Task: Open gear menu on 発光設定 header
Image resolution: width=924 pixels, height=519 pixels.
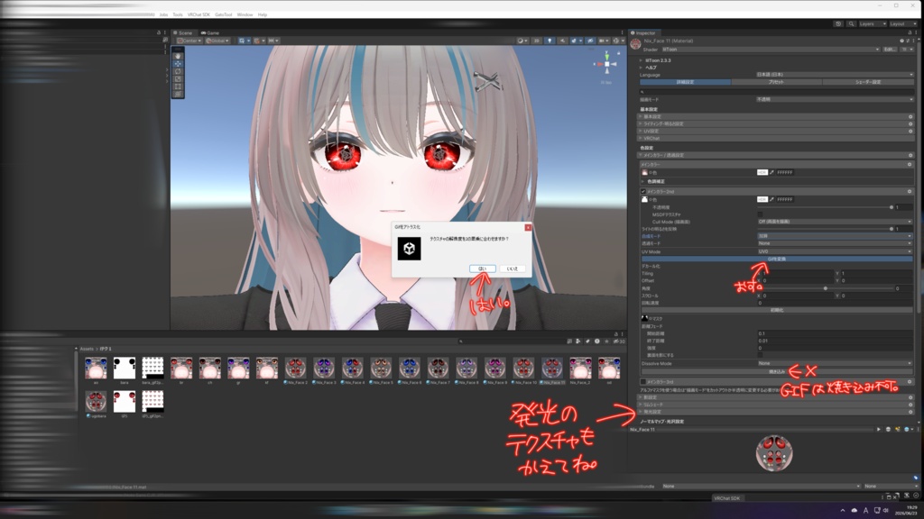Action: tap(910, 411)
